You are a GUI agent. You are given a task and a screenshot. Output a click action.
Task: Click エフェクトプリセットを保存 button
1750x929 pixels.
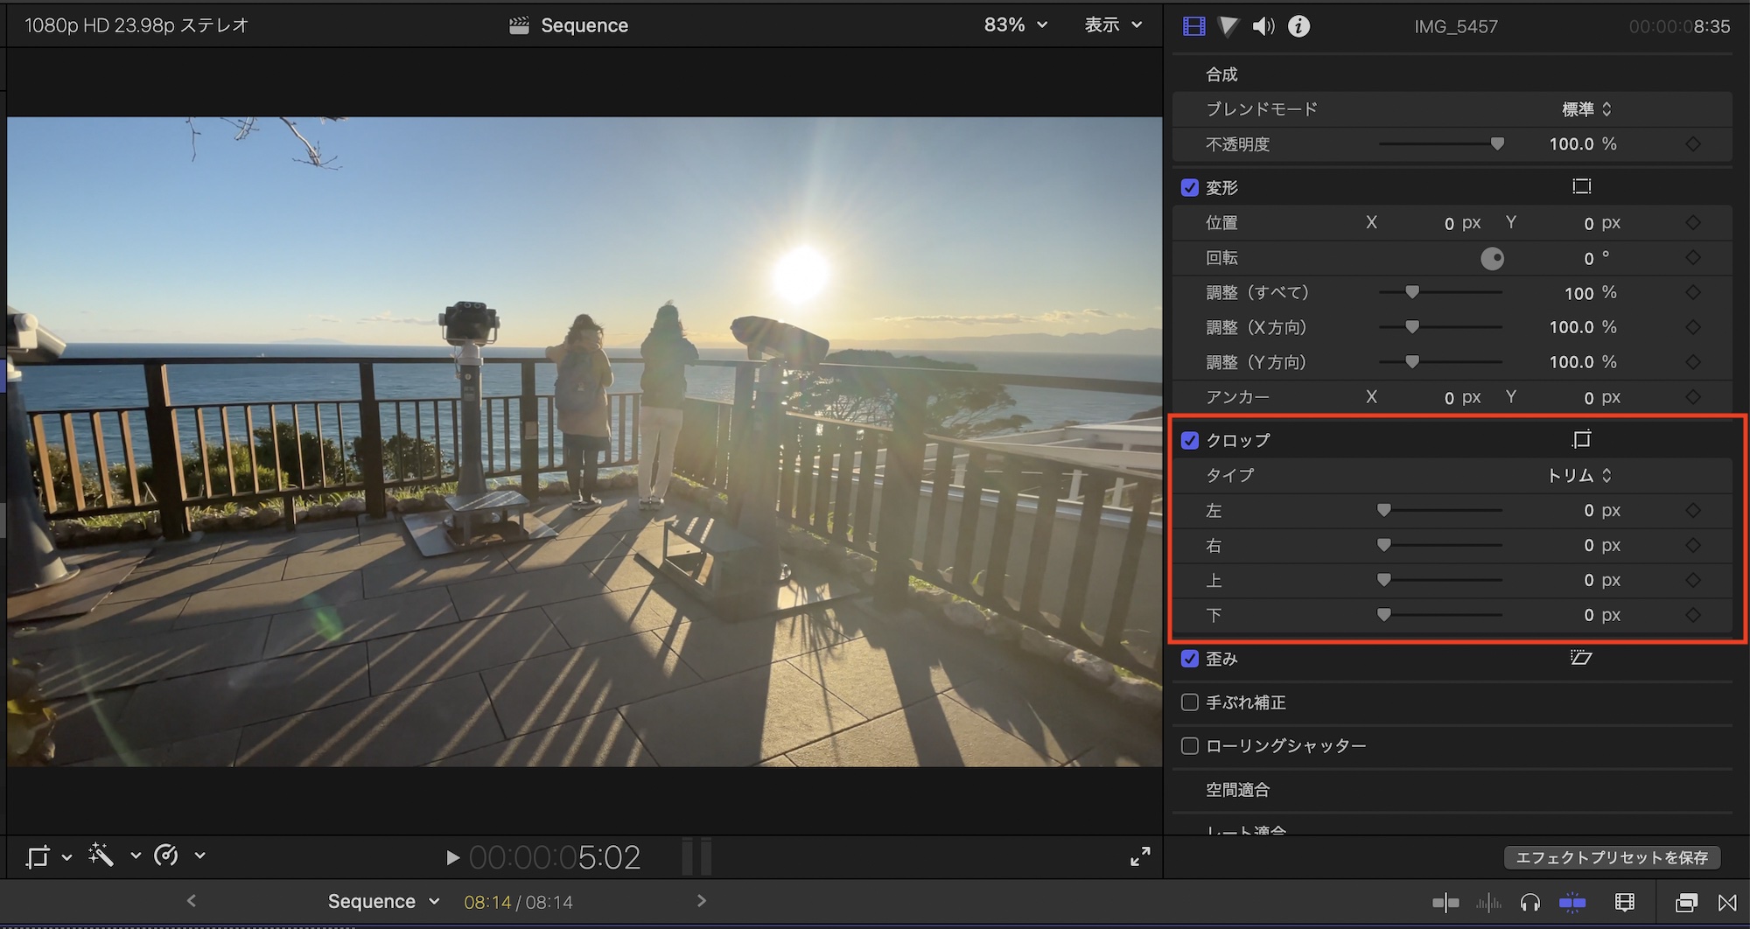click(x=1612, y=857)
